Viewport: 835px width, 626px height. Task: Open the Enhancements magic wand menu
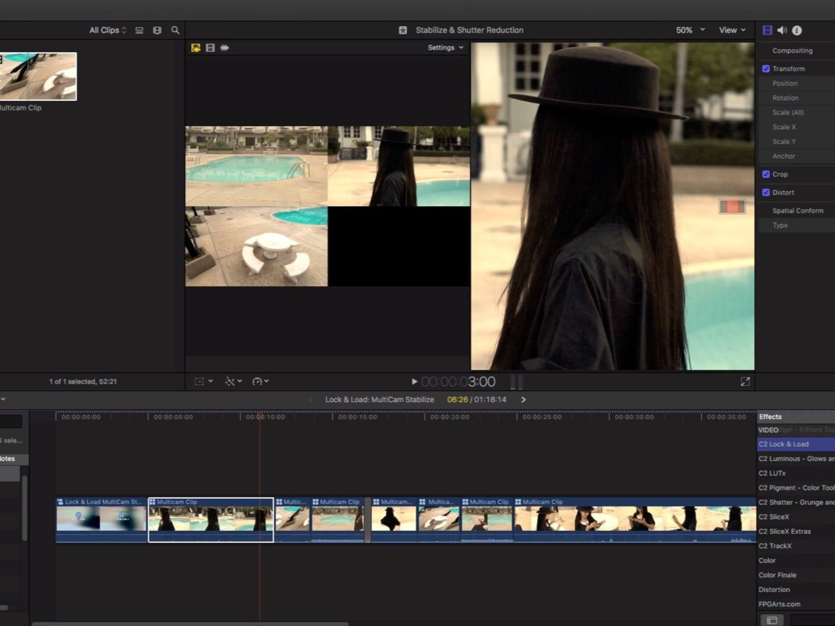231,381
